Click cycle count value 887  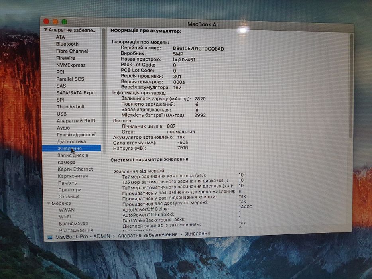pyautogui.click(x=171, y=126)
